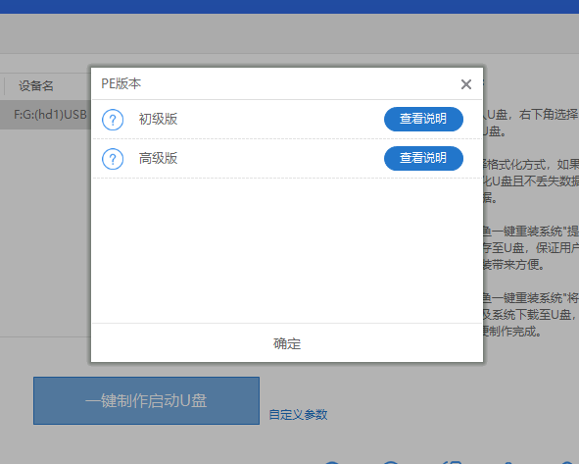Open the 自定义参数 link
The image size is (579, 464).
pos(298,414)
